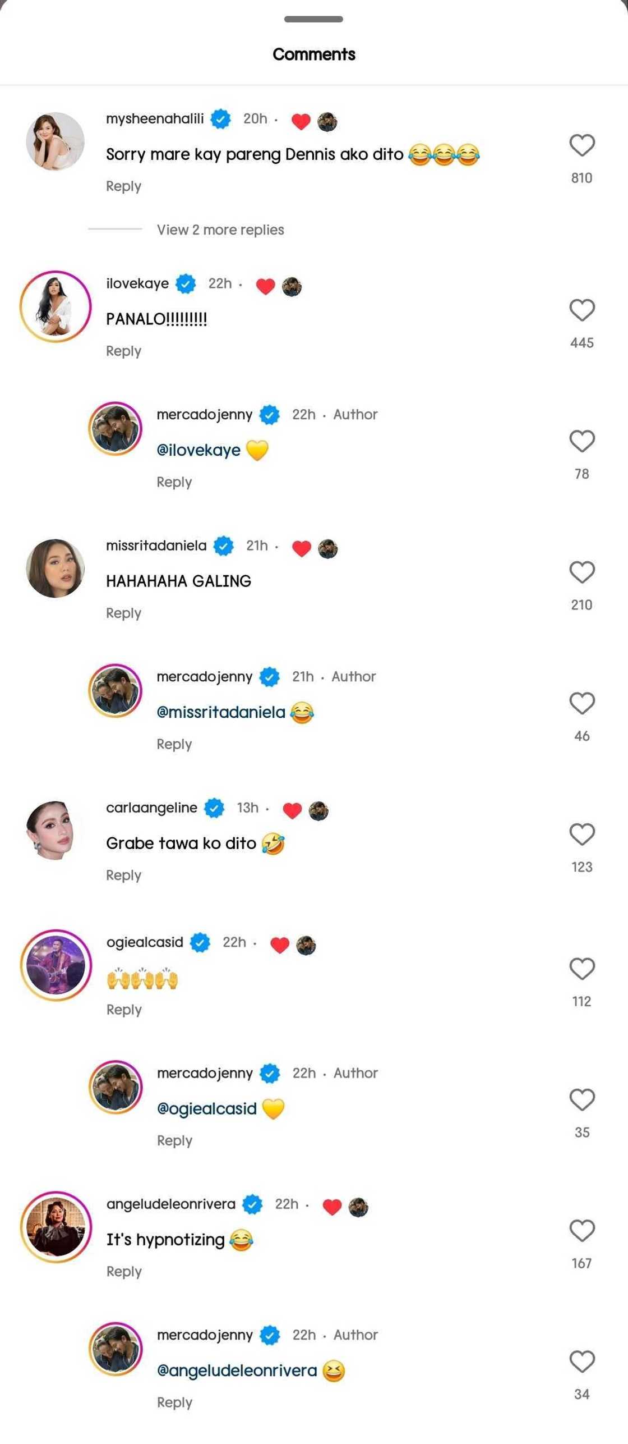View ogiealcasid's profile avatar
This screenshot has width=628, height=1444.
pos(55,965)
